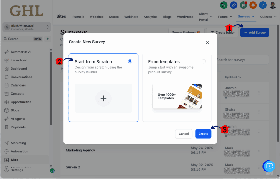The height and width of the screenshot is (179, 280).
Task: Open the blue AI sparkle icon
Action: point(234,5)
